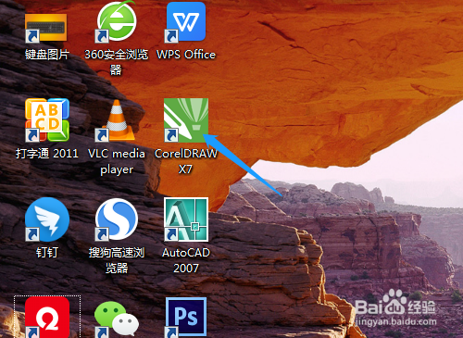Click the 搜狗高速浏览器 label text
Viewport: 463px width, 338px height.
pyautogui.click(x=117, y=260)
